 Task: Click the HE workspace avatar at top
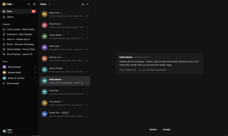(4, 4)
